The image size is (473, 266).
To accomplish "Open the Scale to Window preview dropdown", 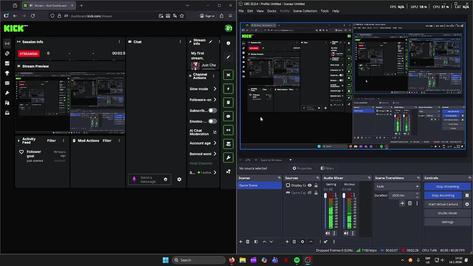I will [276, 160].
